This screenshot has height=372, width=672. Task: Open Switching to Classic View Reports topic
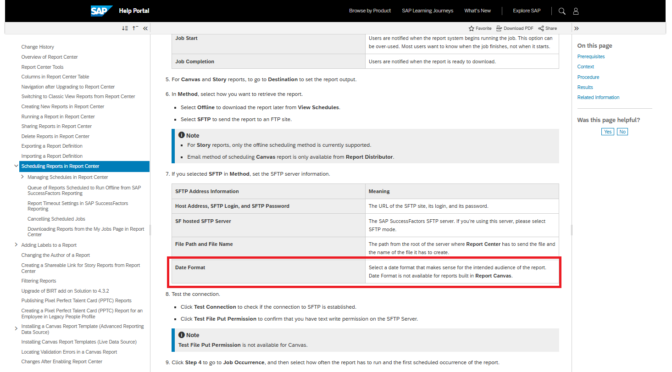point(78,96)
